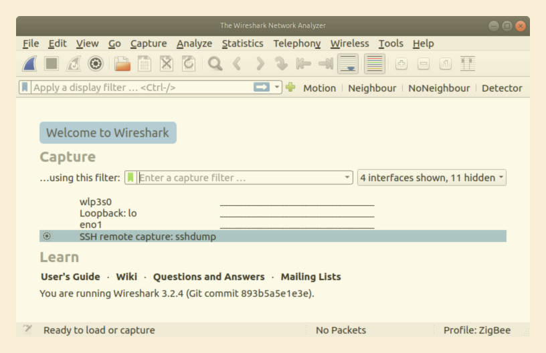The width and height of the screenshot is (546, 353).
Task: Close this capture file icon
Action: (167, 64)
